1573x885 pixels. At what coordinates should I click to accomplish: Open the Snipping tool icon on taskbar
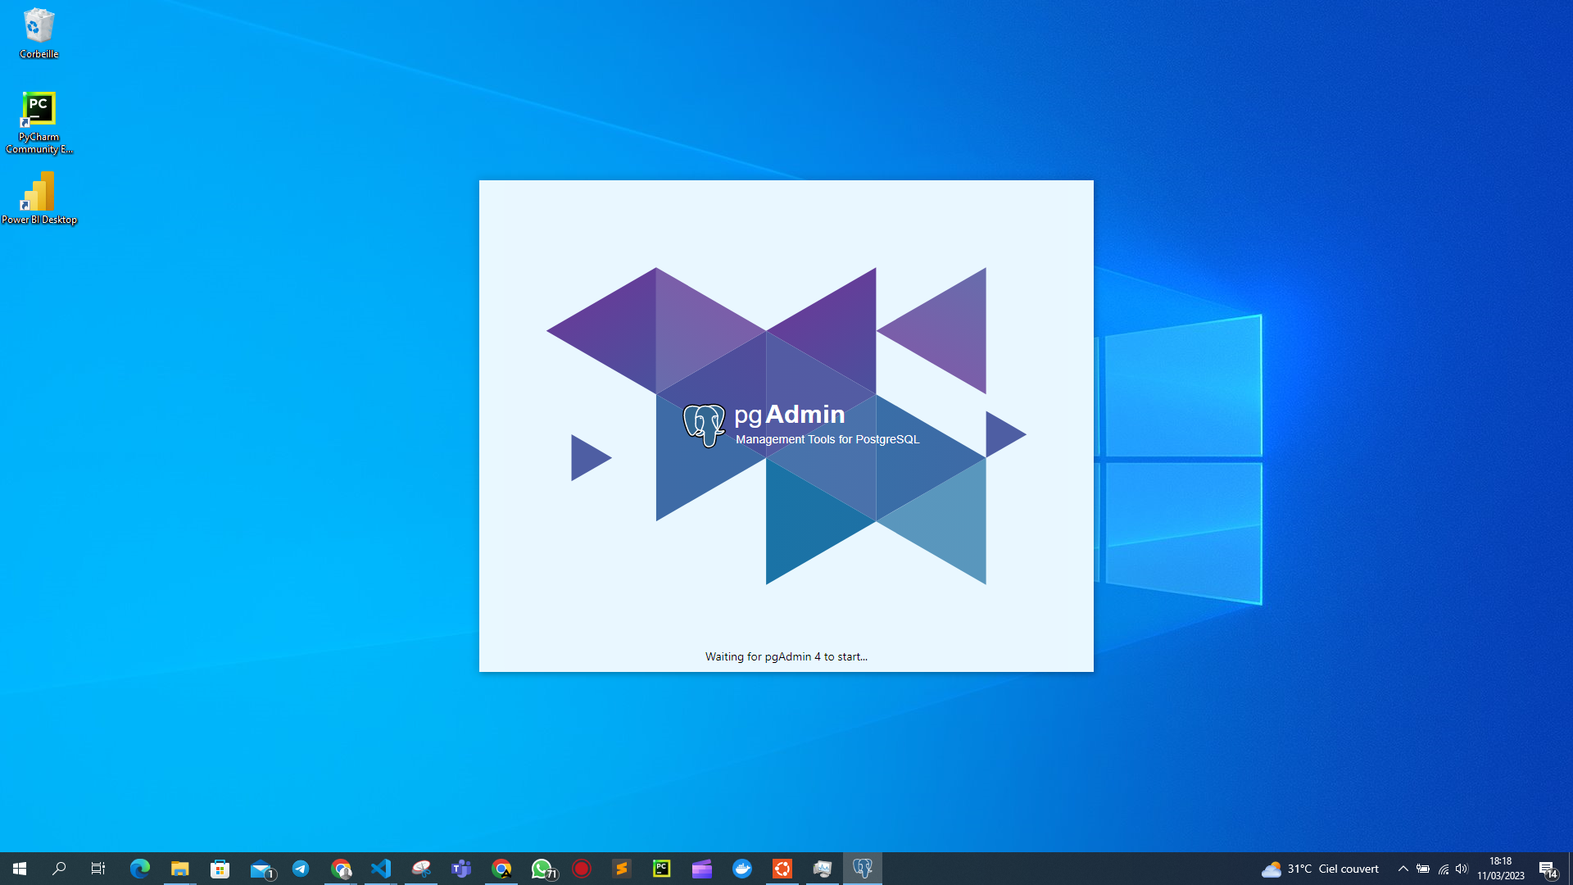421,869
